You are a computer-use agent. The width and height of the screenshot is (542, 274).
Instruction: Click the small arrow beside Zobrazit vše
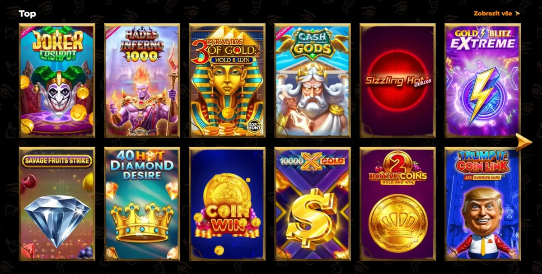pyautogui.click(x=518, y=14)
